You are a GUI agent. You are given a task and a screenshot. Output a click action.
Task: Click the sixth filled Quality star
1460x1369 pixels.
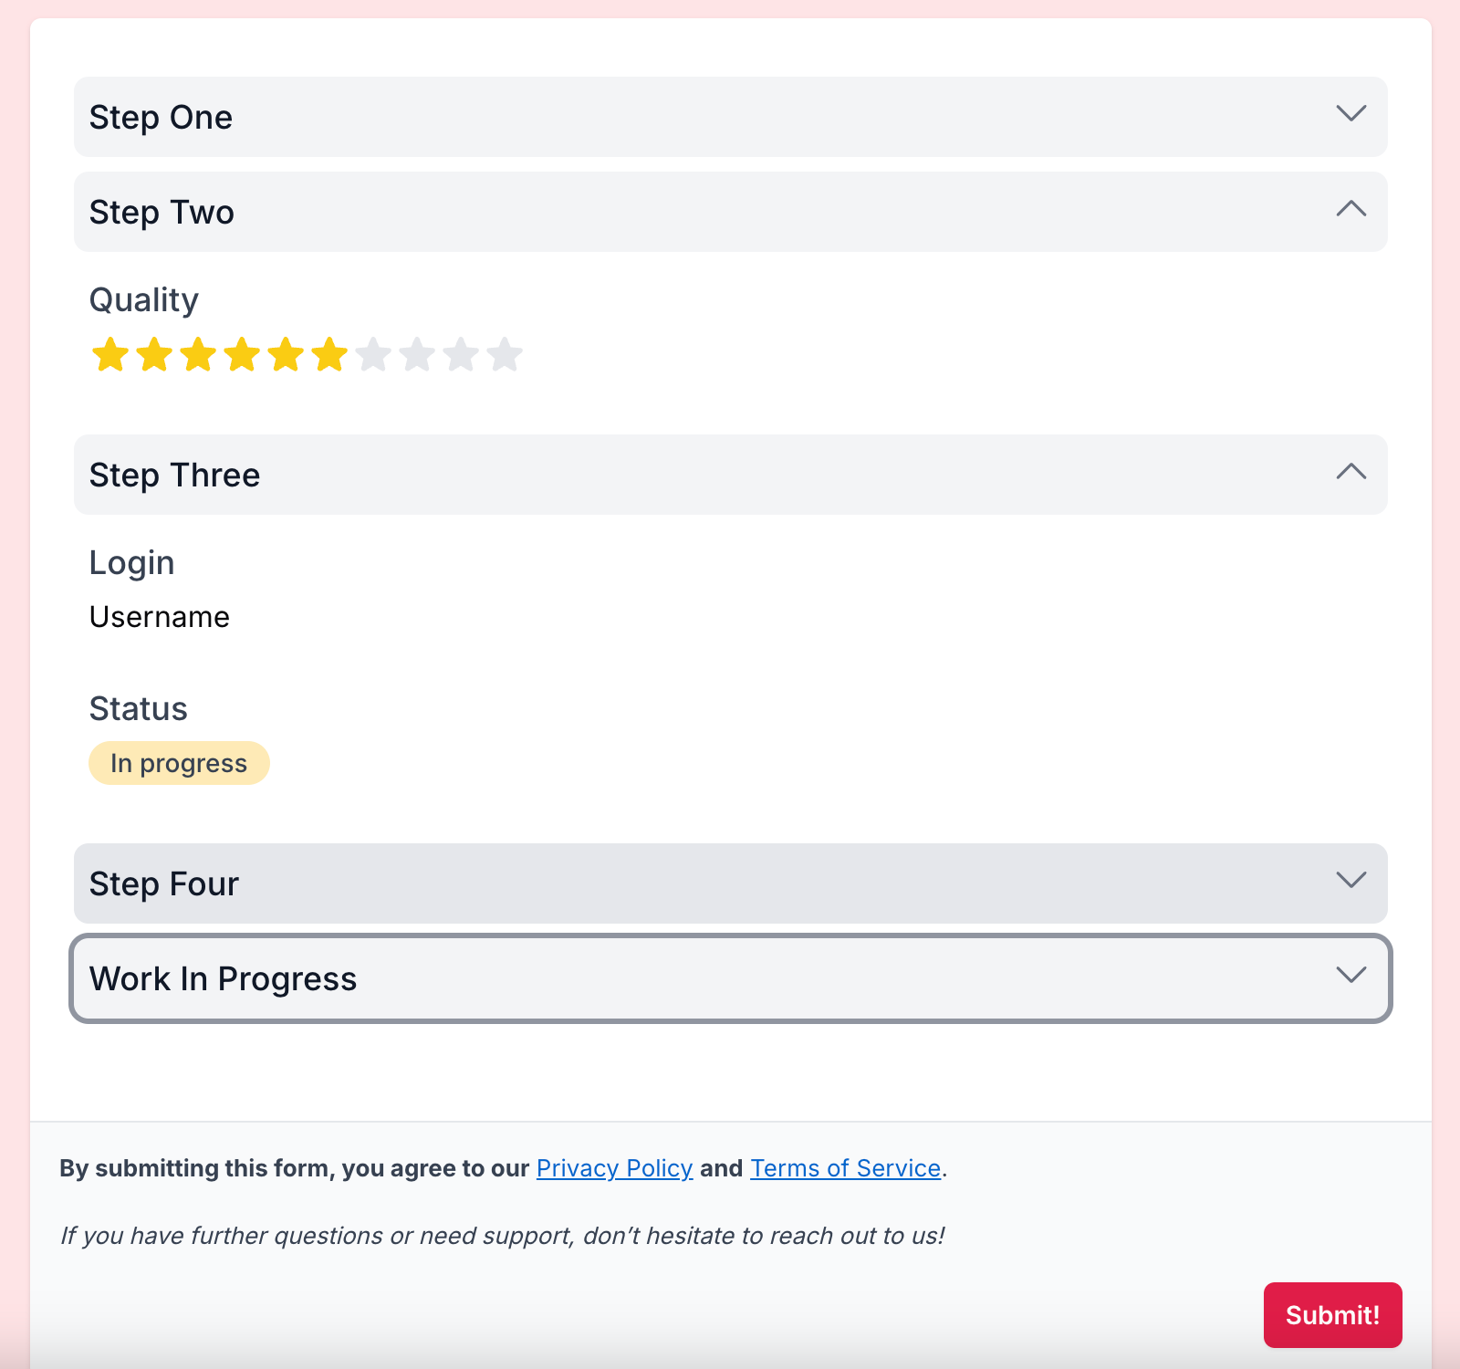point(329,354)
